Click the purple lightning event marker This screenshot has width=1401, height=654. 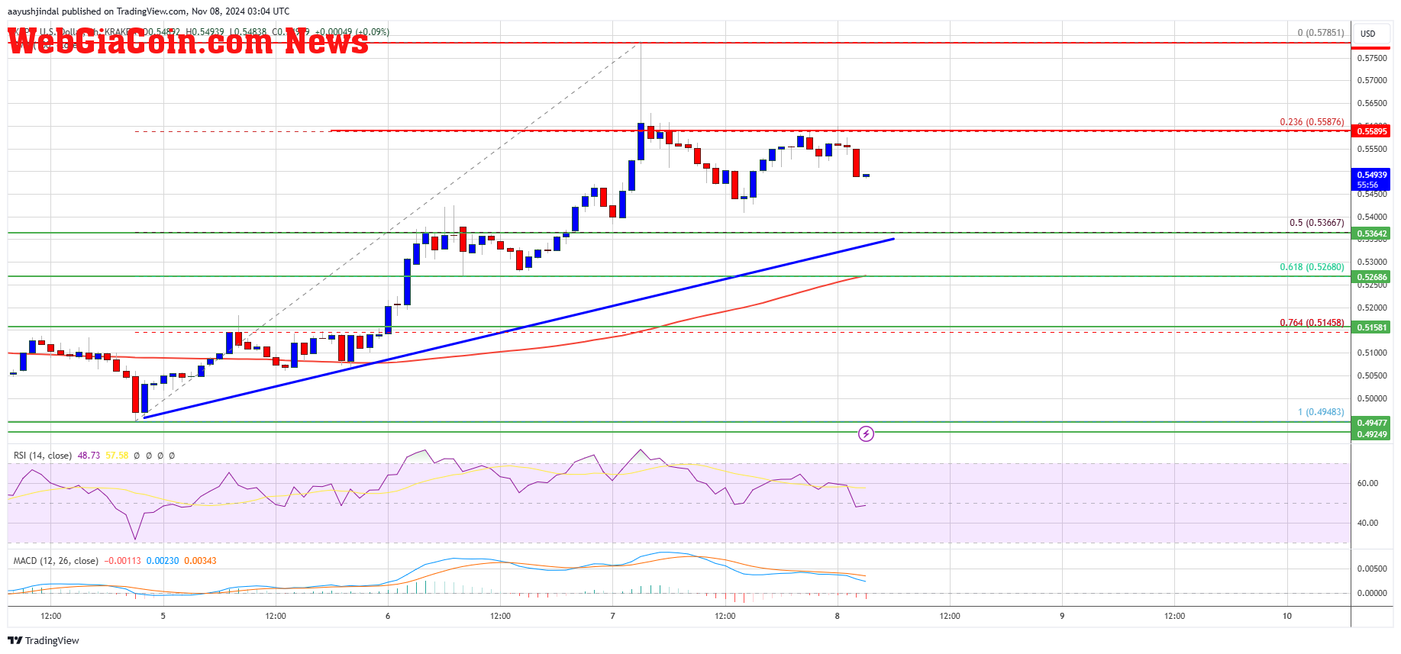pyautogui.click(x=866, y=434)
